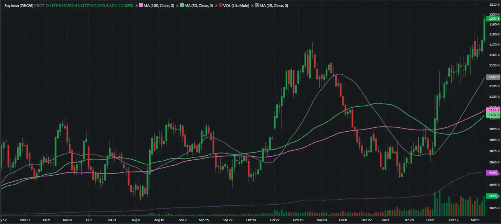Click the green 191K volume label

pyautogui.click(x=493, y=196)
